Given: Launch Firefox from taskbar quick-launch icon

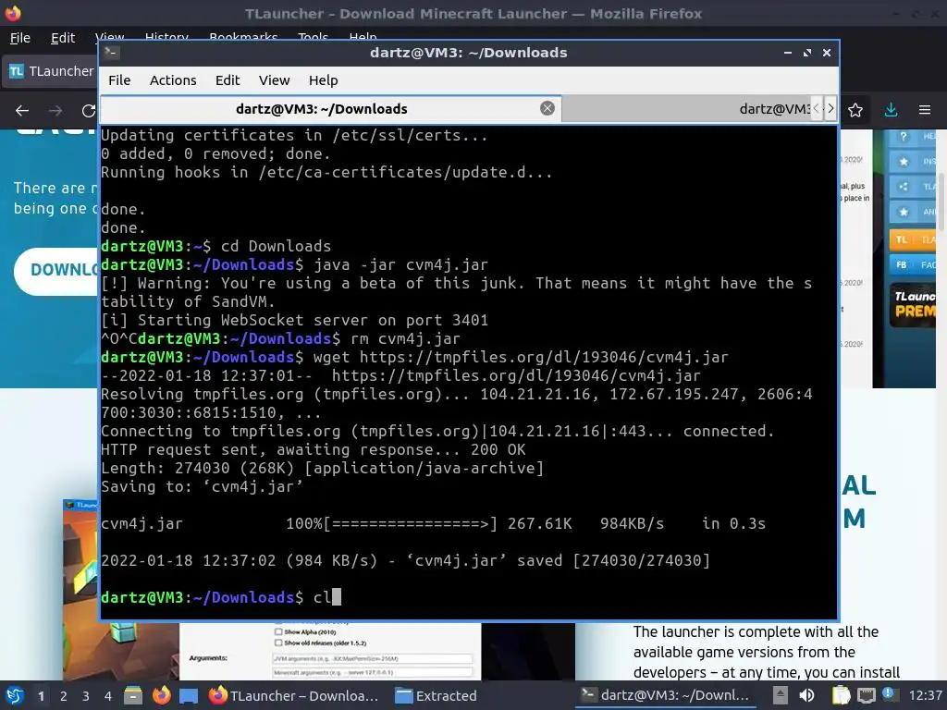Looking at the screenshot, I should tap(161, 695).
